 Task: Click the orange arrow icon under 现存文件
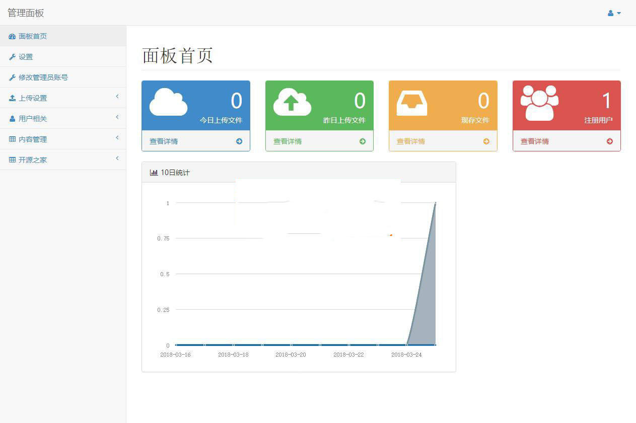tap(486, 141)
